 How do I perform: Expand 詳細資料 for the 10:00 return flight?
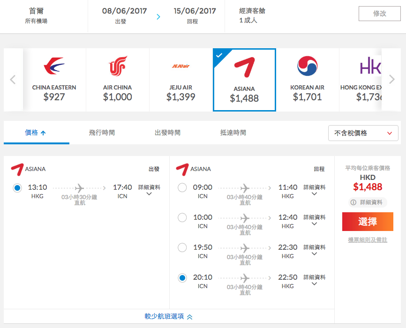(x=314, y=220)
